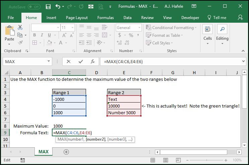Click the Orientation text angle icon

[99, 43]
